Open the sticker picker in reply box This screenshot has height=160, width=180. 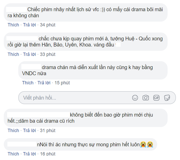click(x=167, y=98)
